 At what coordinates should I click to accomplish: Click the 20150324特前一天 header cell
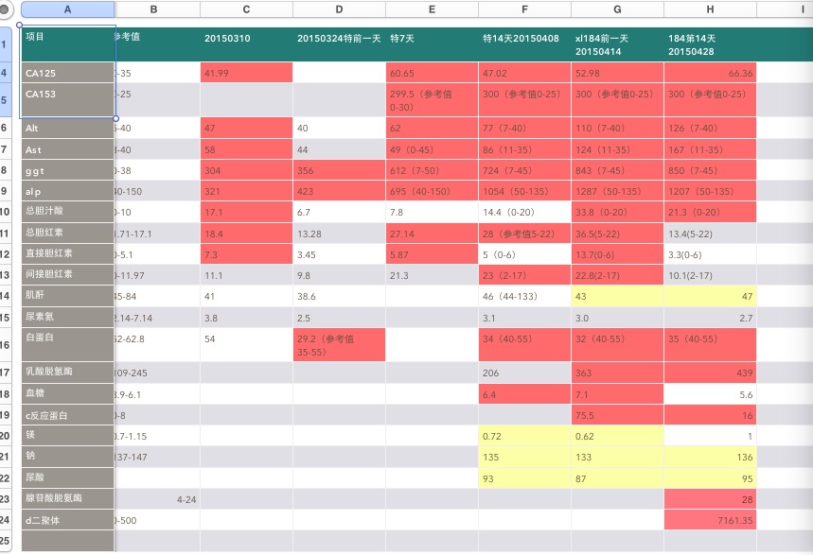[x=339, y=44]
